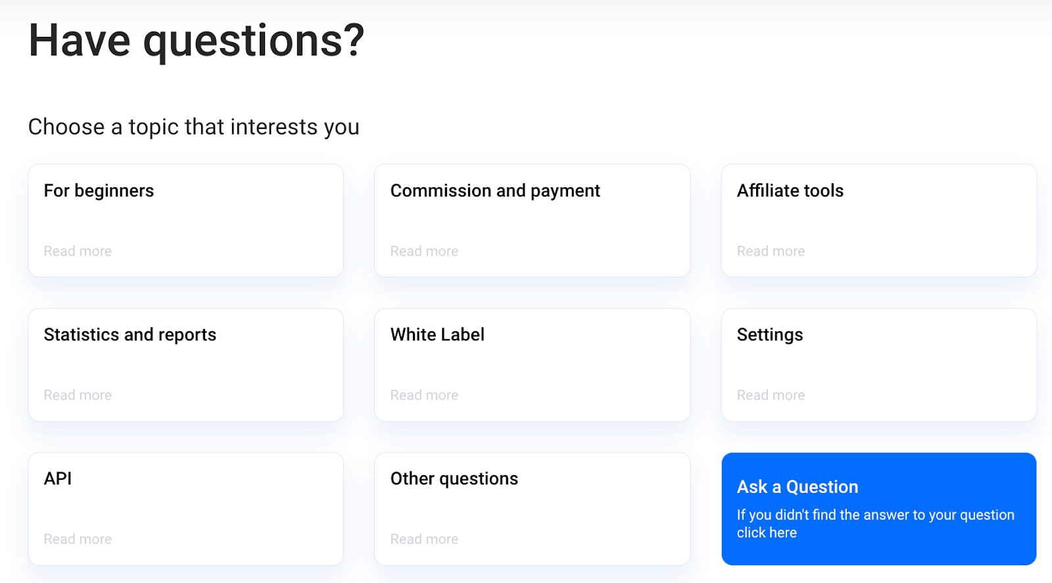The height and width of the screenshot is (583, 1052).
Task: Click Read more under API
Action: pos(78,539)
